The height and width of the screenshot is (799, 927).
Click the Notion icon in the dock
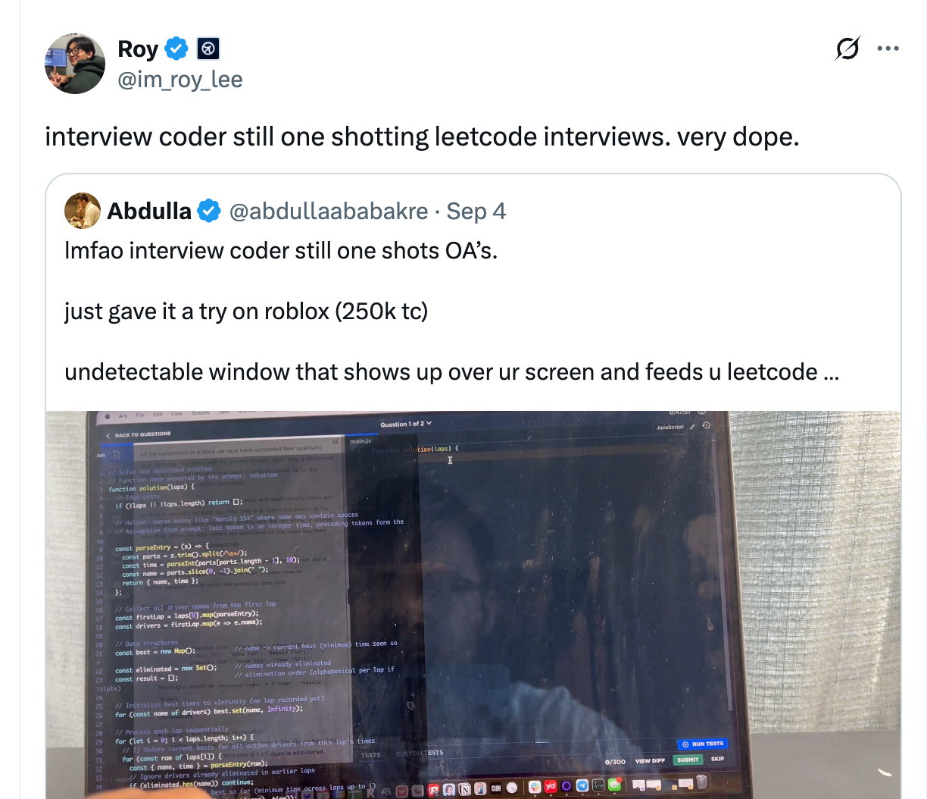pyautogui.click(x=465, y=789)
